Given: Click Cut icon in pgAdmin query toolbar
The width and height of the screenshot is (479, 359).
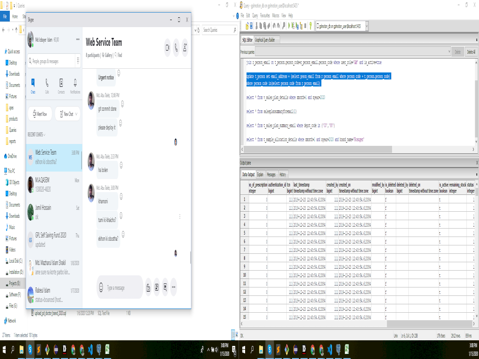Looking at the screenshot, I should 257,26.
